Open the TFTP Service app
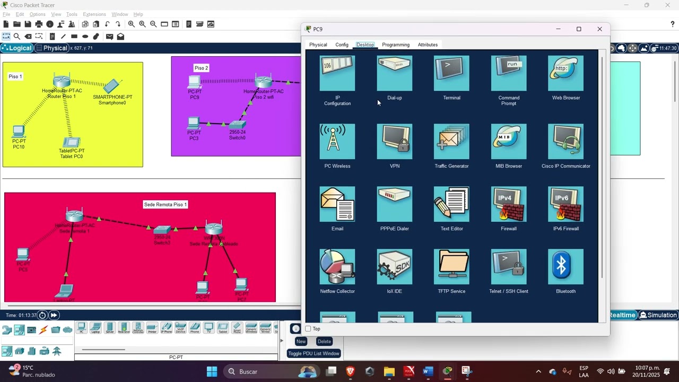The image size is (679, 382). pos(451,267)
